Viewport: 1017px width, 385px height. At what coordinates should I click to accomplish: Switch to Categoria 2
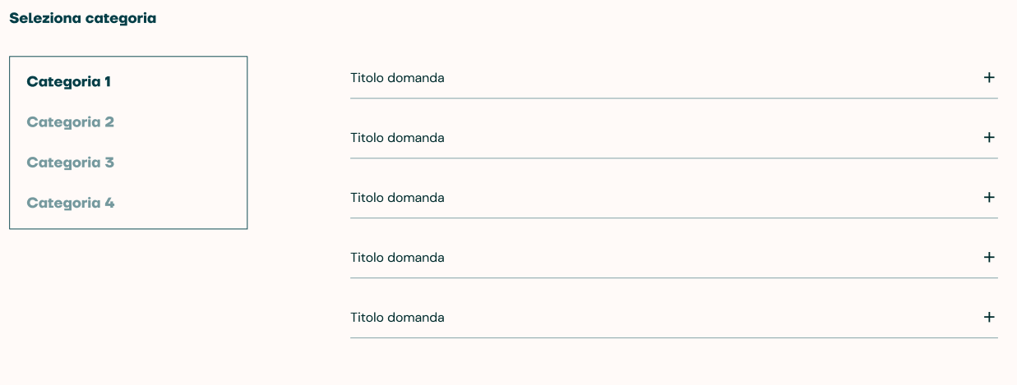[70, 122]
